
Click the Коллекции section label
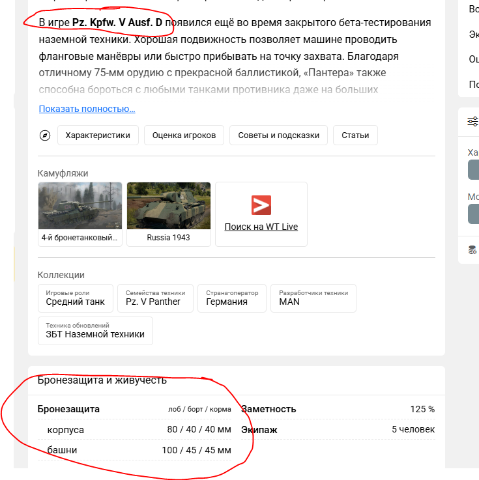61,275
